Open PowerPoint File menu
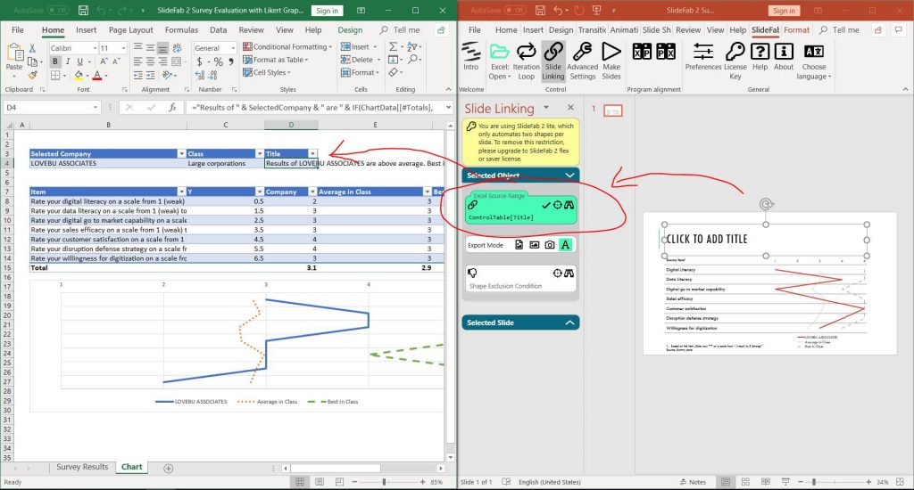This screenshot has width=914, height=490. [475, 29]
